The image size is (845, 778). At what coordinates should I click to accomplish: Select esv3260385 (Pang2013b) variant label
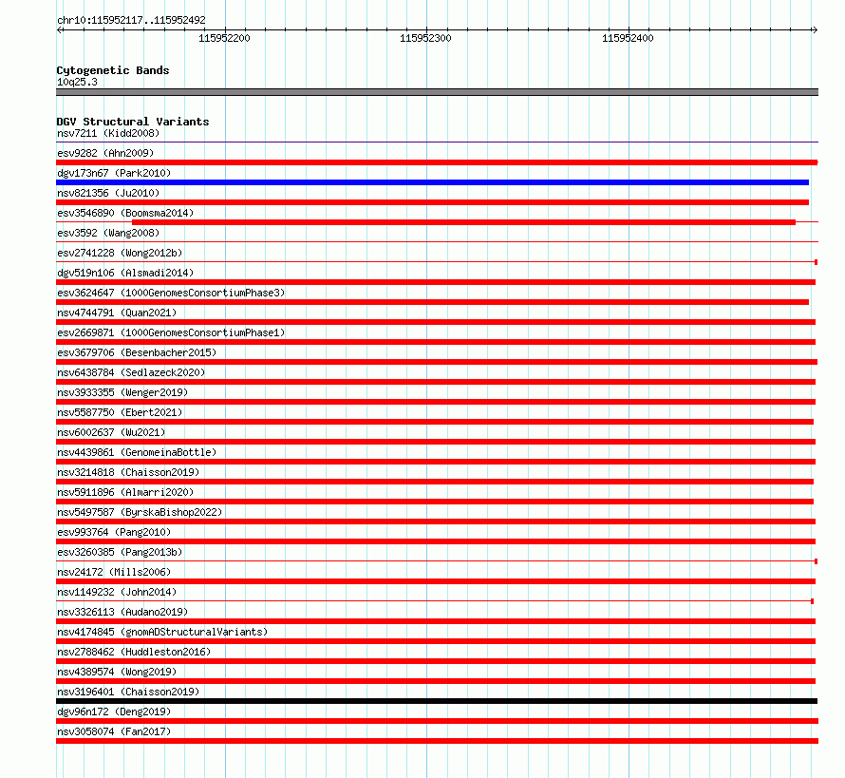(x=120, y=552)
